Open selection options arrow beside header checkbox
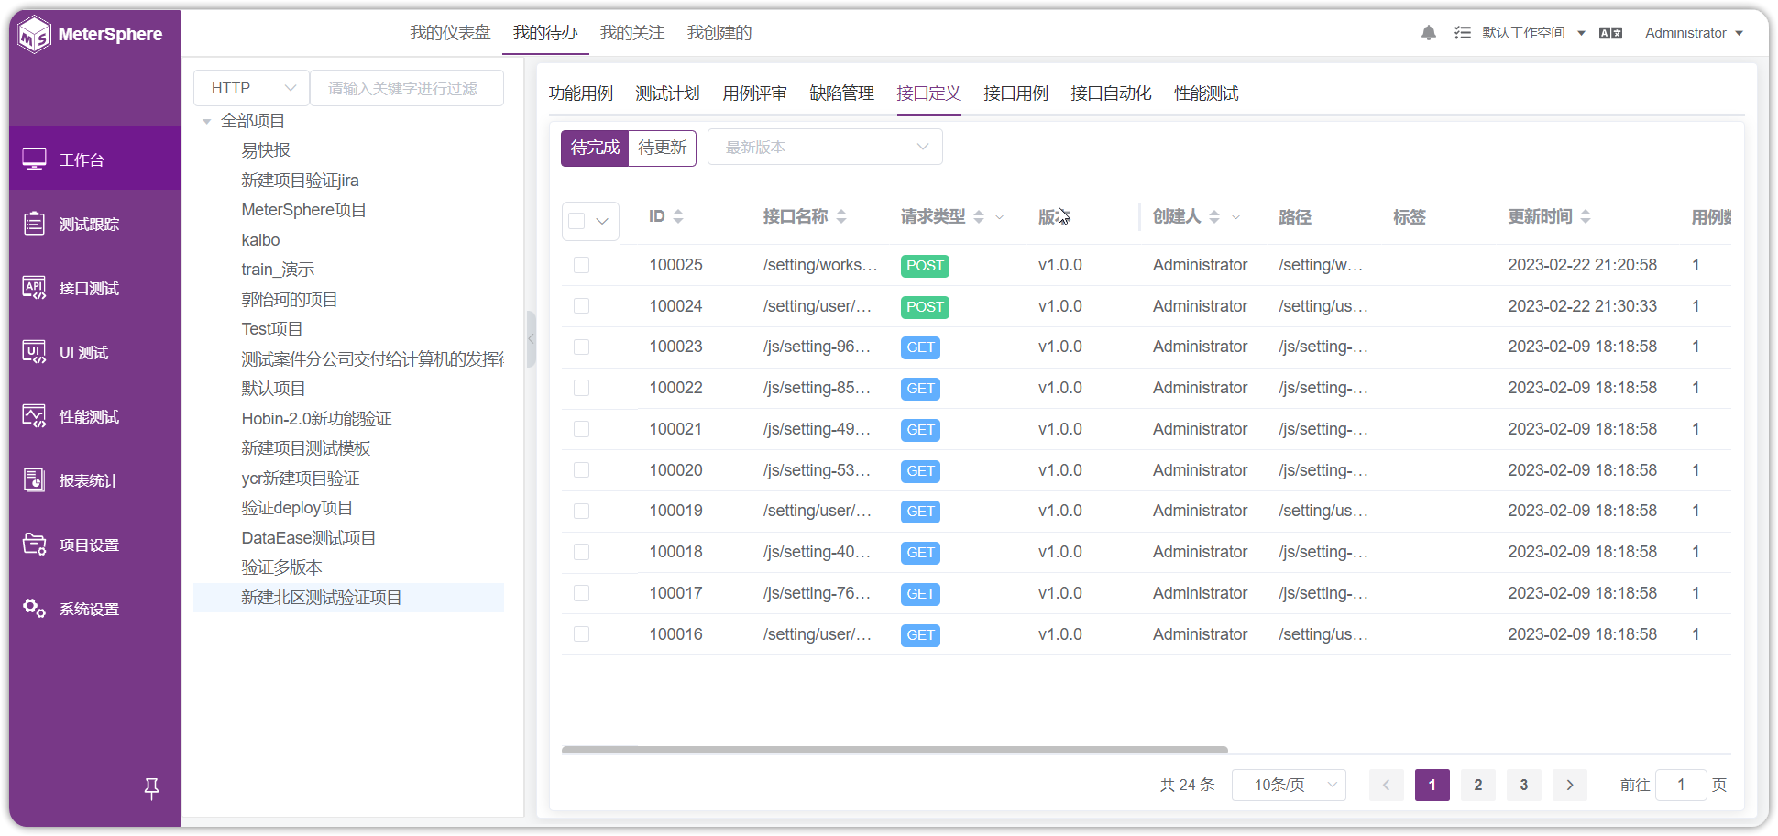This screenshot has height=836, width=1778. (602, 221)
